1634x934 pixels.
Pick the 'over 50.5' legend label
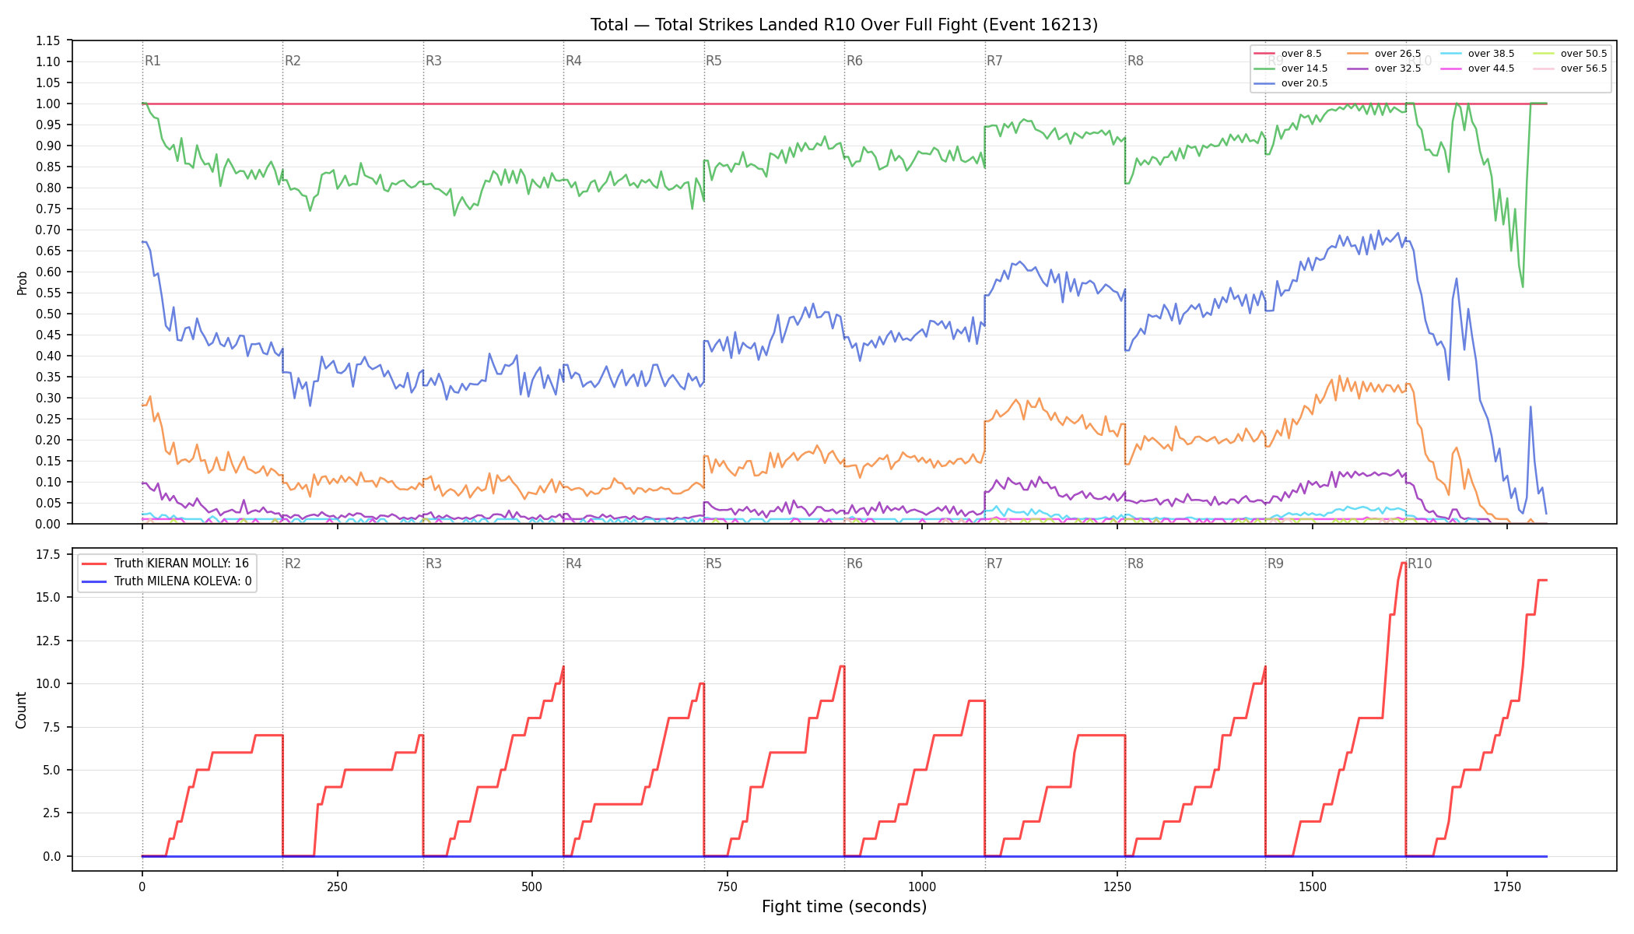pos(1583,54)
